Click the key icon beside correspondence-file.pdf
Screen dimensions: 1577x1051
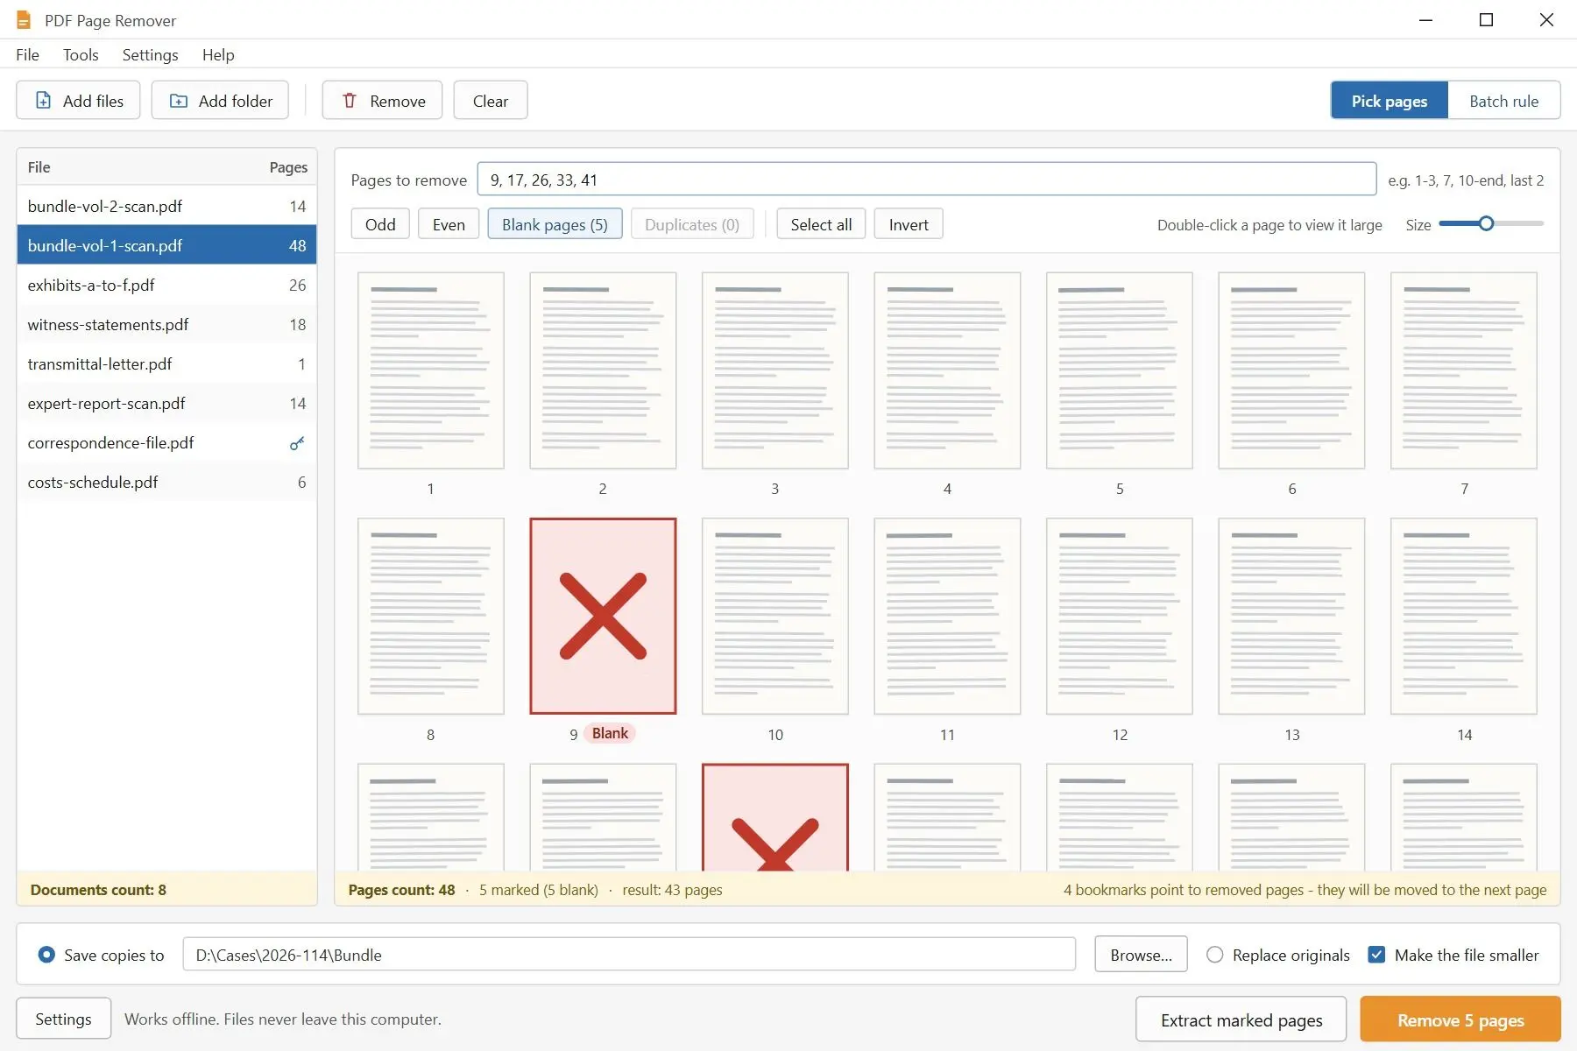pyautogui.click(x=297, y=443)
